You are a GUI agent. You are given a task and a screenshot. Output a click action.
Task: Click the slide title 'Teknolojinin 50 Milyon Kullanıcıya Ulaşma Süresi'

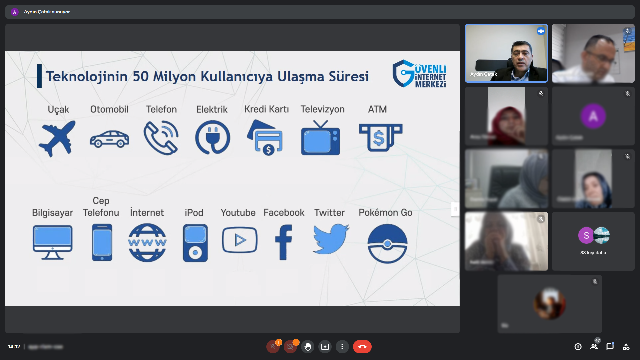[x=207, y=76]
